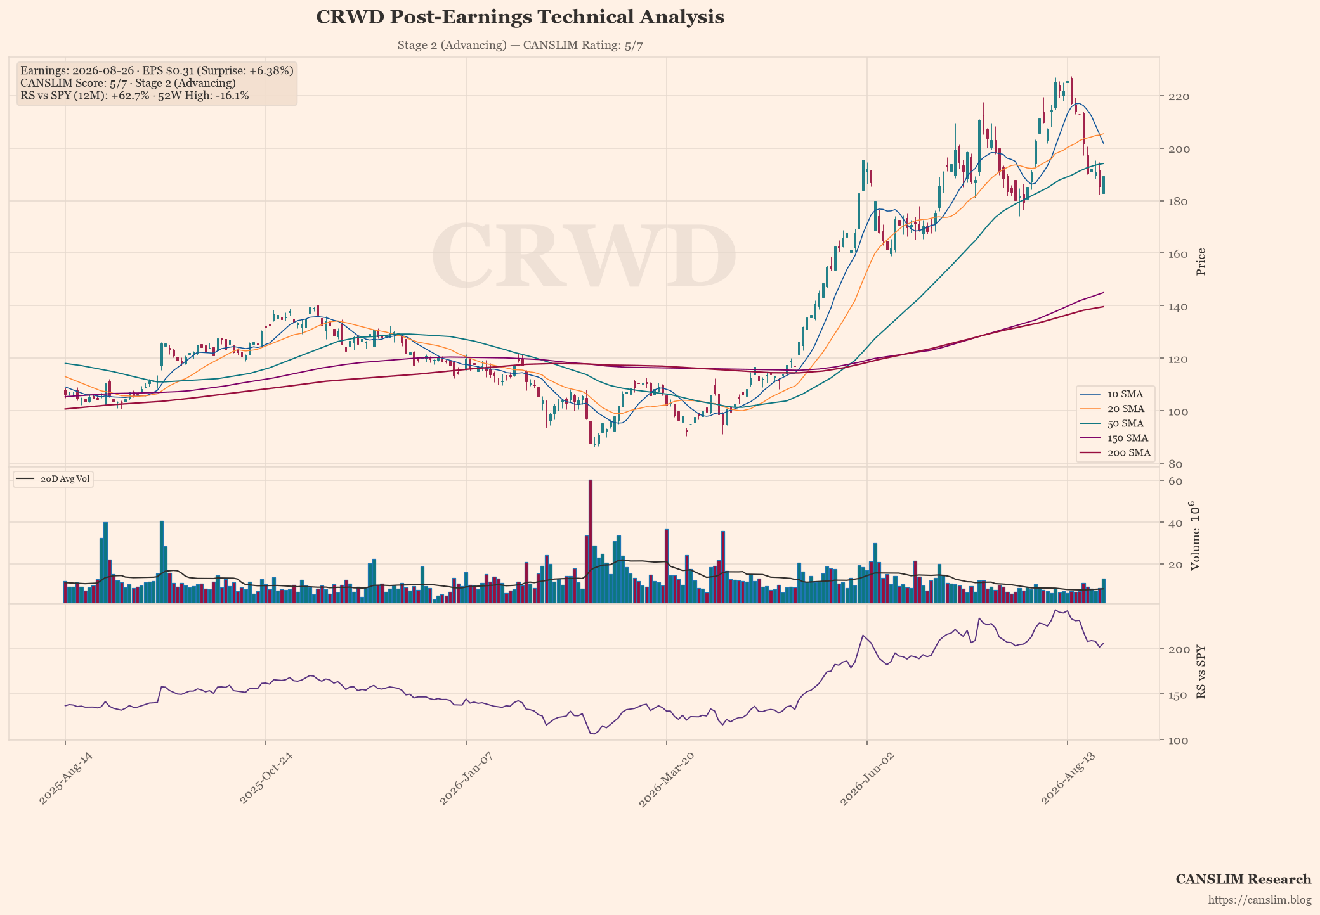
Task: Click the CANSLIM Research footer text
Action: 1243,879
